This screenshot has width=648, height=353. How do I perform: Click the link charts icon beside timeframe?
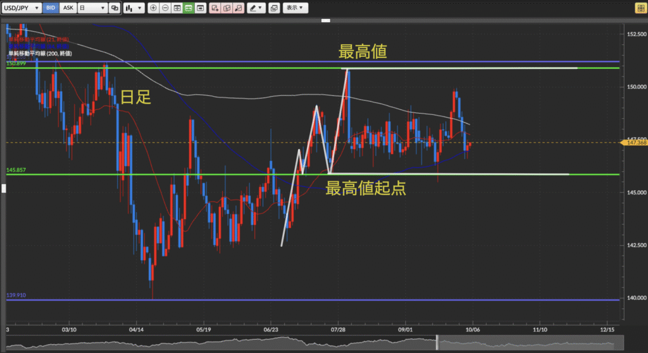pyautogui.click(x=114, y=8)
